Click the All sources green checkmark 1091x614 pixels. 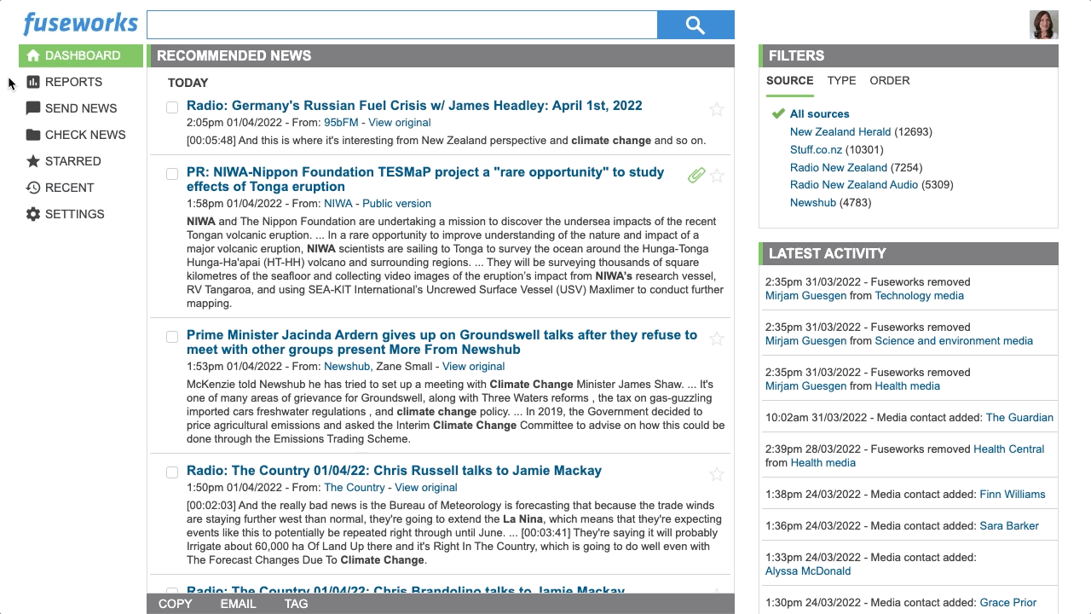click(777, 113)
